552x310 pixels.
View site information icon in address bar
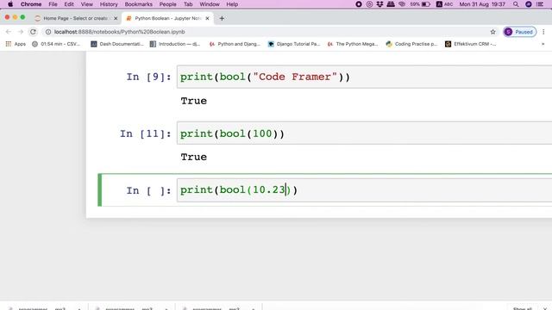point(48,32)
